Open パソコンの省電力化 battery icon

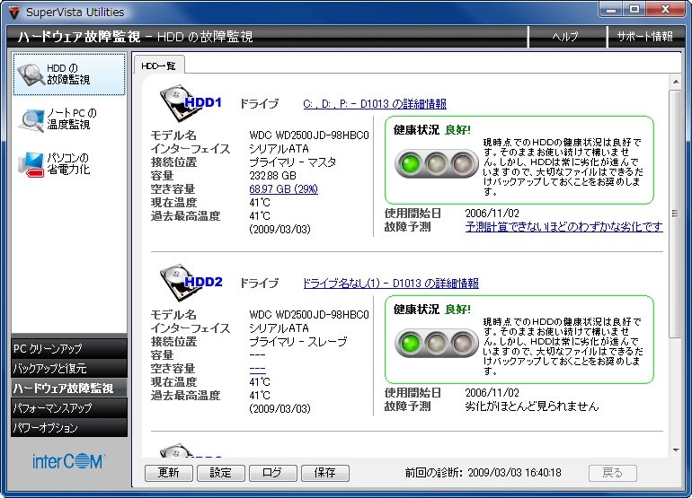31,164
